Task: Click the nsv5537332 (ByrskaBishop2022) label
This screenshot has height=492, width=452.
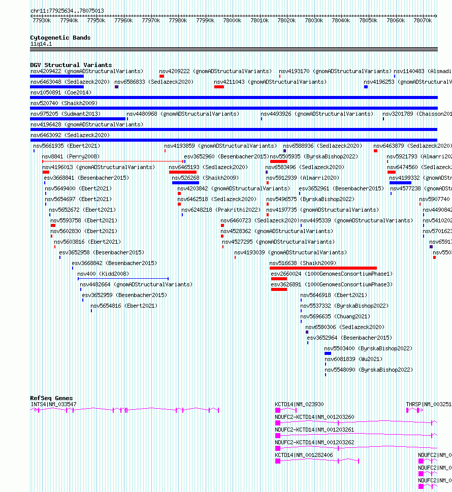Action: 344,306
